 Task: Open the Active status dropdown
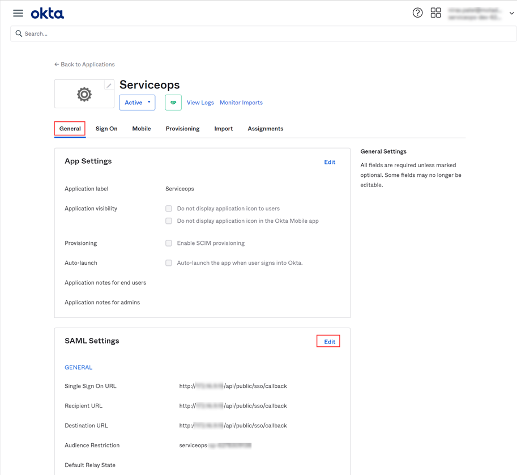point(137,103)
